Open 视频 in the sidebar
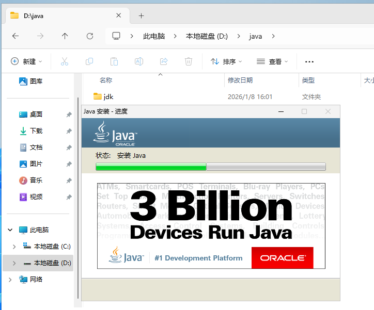 31,197
